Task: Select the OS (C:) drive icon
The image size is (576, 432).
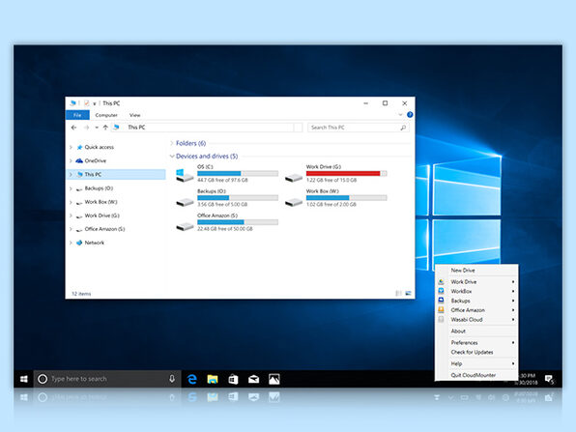Action: [x=185, y=175]
